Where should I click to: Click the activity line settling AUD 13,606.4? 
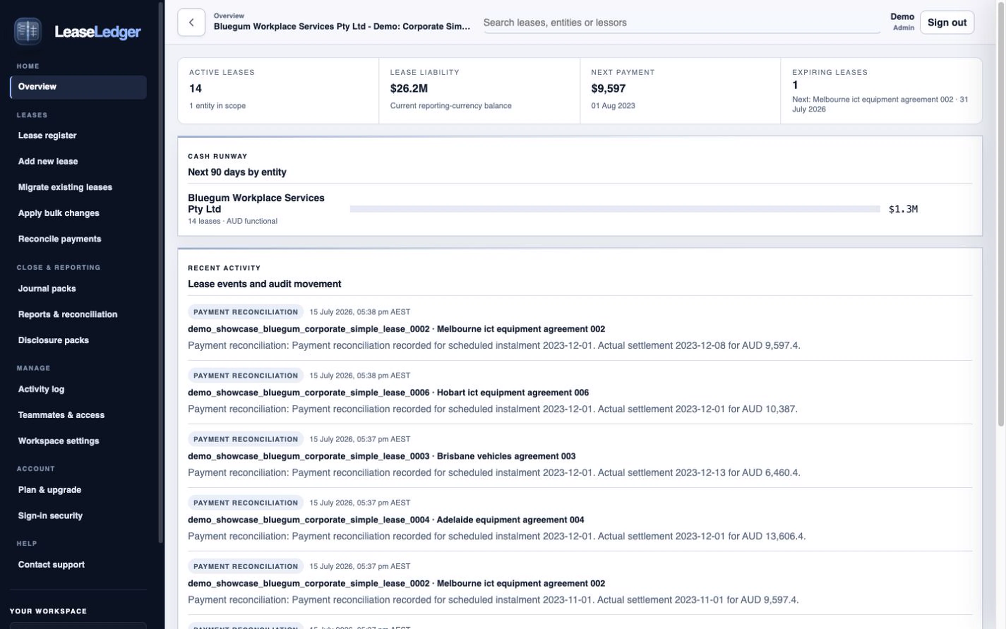[497, 536]
